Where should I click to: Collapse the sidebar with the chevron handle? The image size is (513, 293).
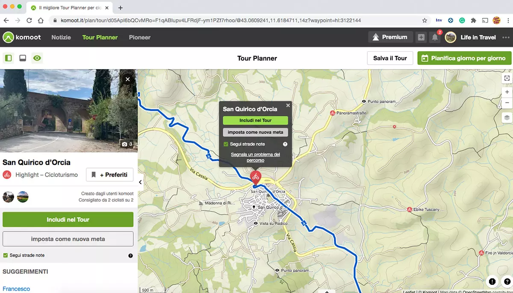(x=140, y=182)
